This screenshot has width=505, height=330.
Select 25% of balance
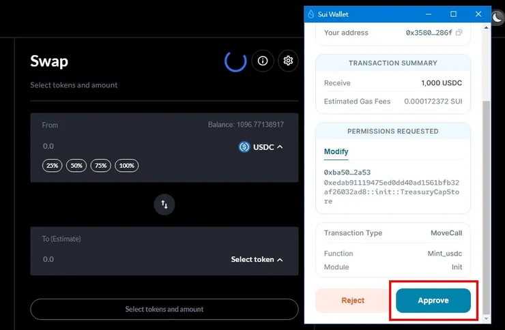(x=52, y=166)
